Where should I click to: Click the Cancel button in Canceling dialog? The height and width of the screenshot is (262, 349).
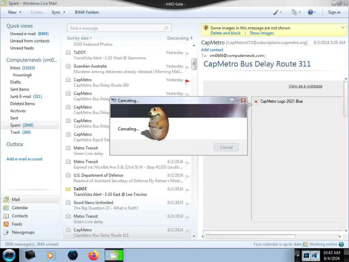(226, 147)
